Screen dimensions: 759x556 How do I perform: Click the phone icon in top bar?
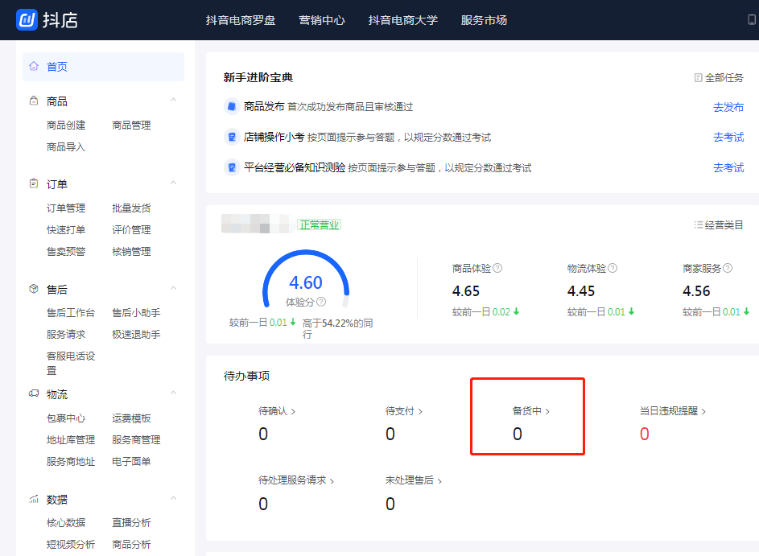[x=752, y=20]
